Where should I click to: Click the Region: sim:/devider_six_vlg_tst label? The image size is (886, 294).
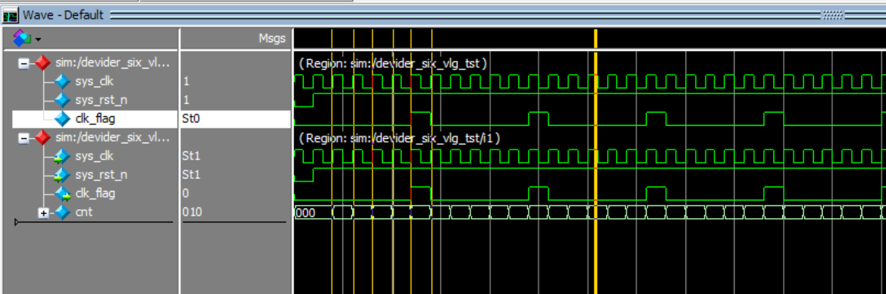tap(393, 63)
